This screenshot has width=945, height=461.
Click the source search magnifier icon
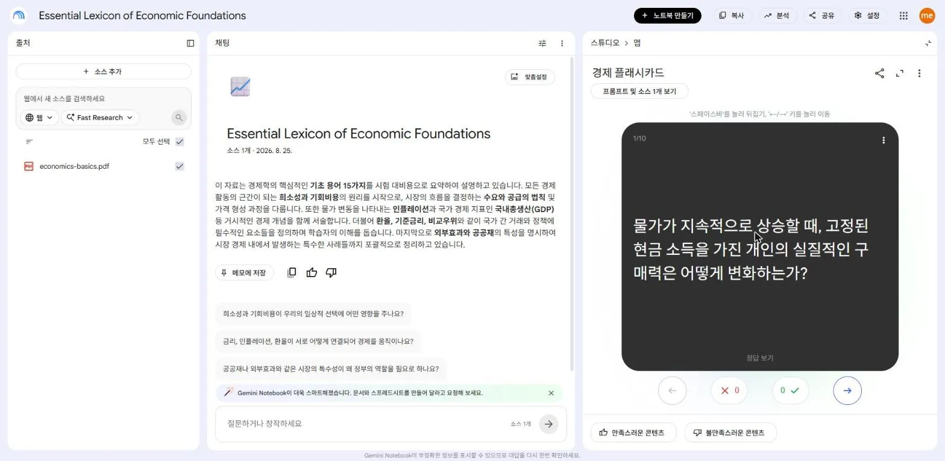click(179, 118)
